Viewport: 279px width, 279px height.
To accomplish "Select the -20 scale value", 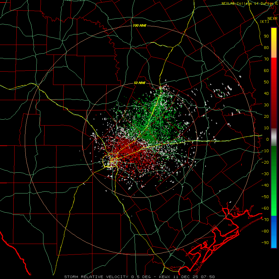I will (x=265, y=162).
